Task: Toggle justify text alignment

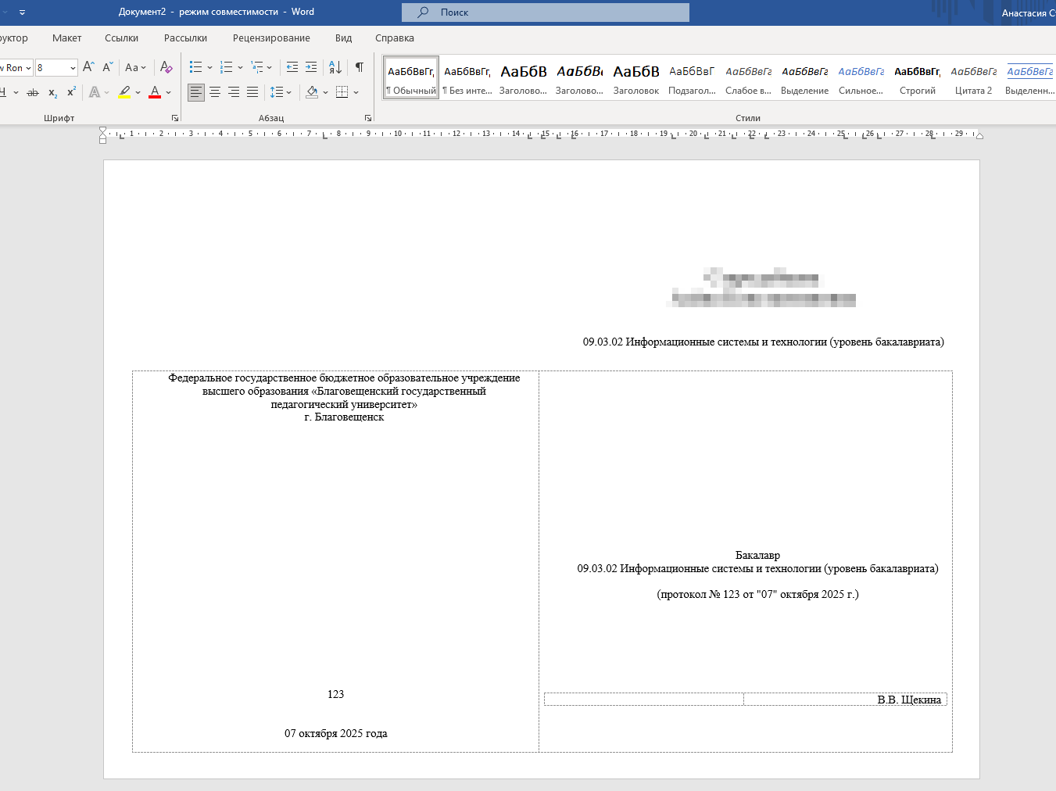Action: pyautogui.click(x=252, y=92)
